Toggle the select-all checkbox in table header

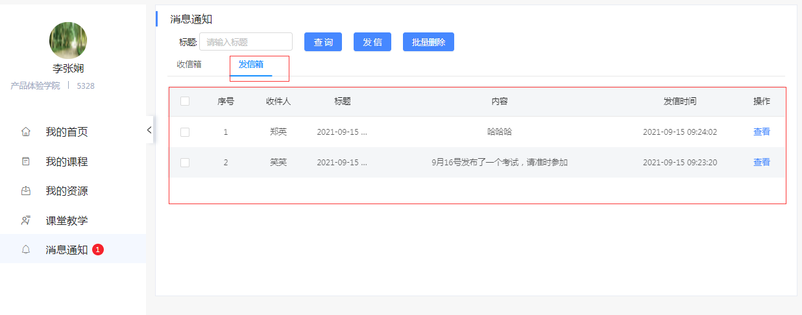click(185, 101)
